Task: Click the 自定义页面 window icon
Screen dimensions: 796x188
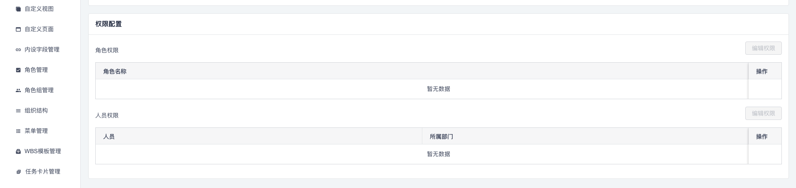Action: (x=18, y=29)
